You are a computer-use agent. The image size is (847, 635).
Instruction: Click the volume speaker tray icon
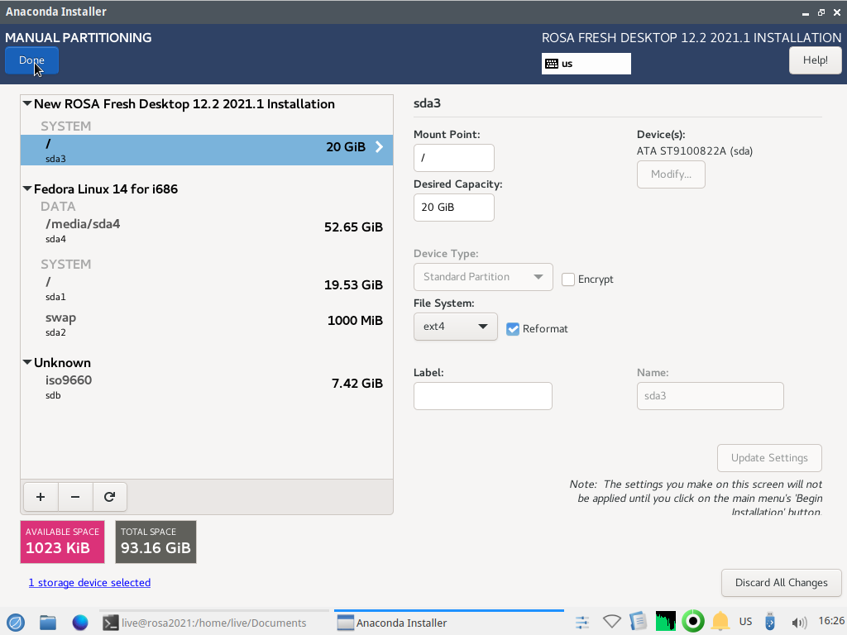click(x=799, y=623)
